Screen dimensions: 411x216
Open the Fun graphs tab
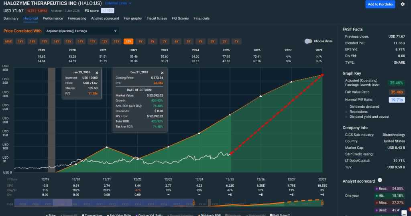(x=132, y=18)
